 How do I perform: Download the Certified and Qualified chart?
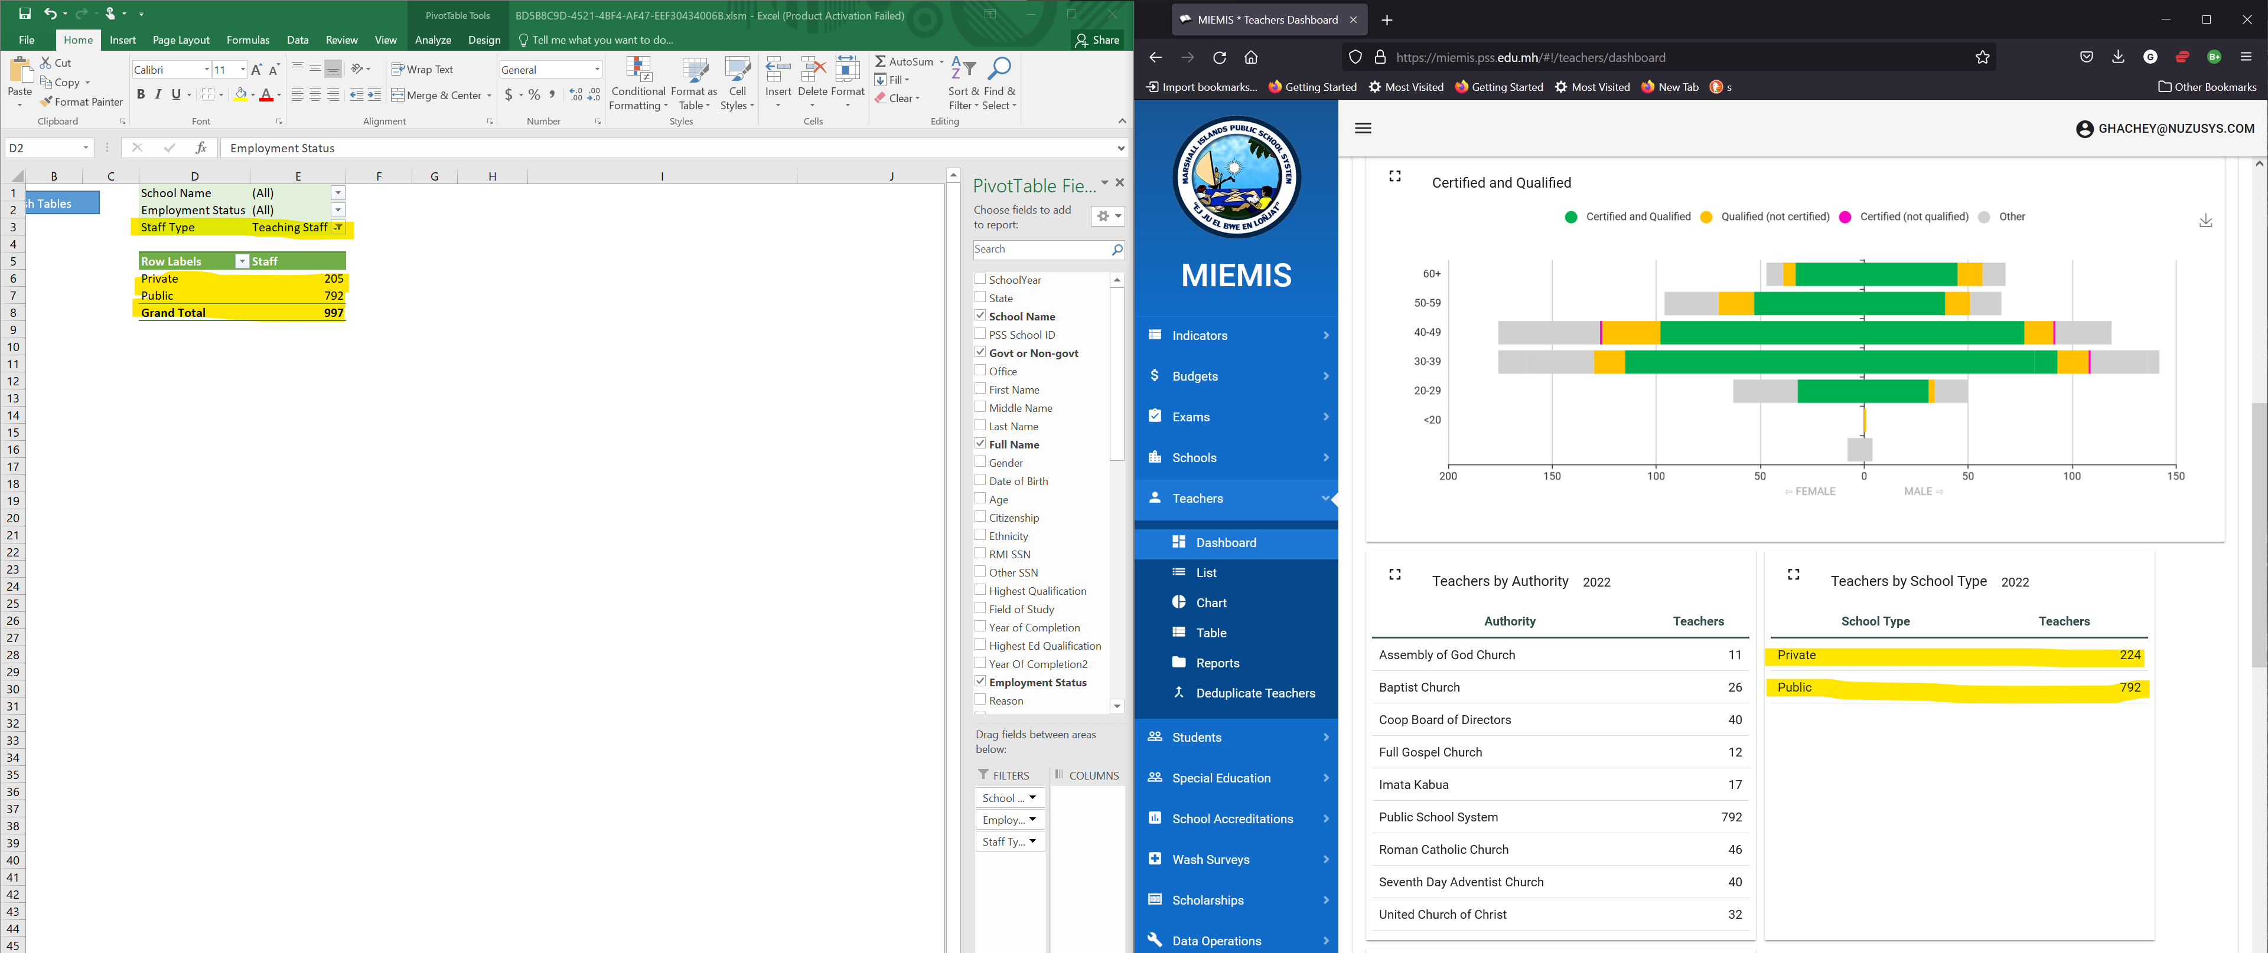(2205, 220)
